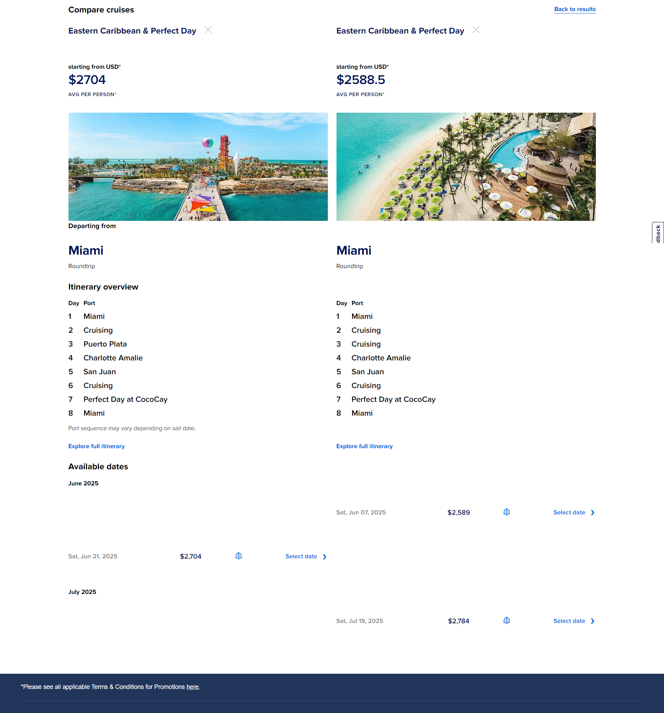The image size is (664, 713).
Task: Click the right cruise beach photo
Action: tap(466, 167)
